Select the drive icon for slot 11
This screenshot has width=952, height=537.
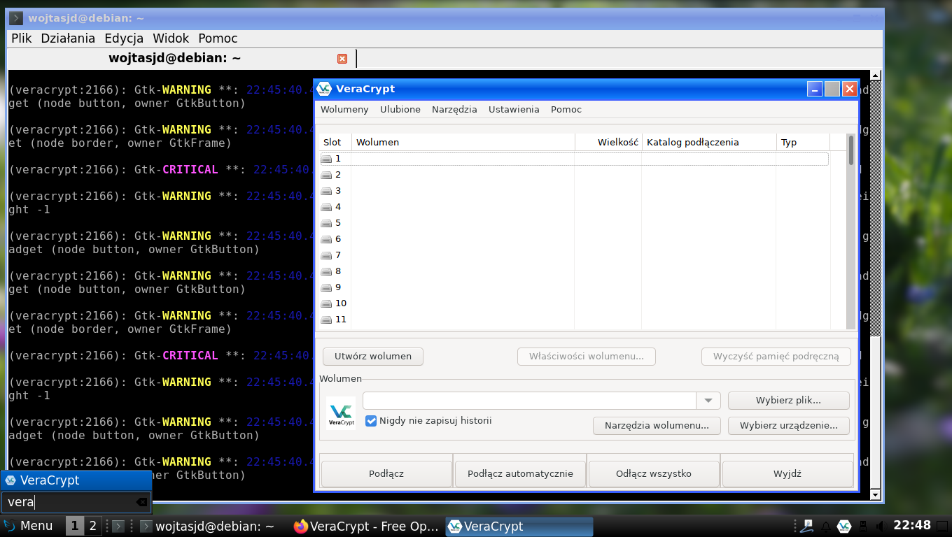(x=326, y=320)
